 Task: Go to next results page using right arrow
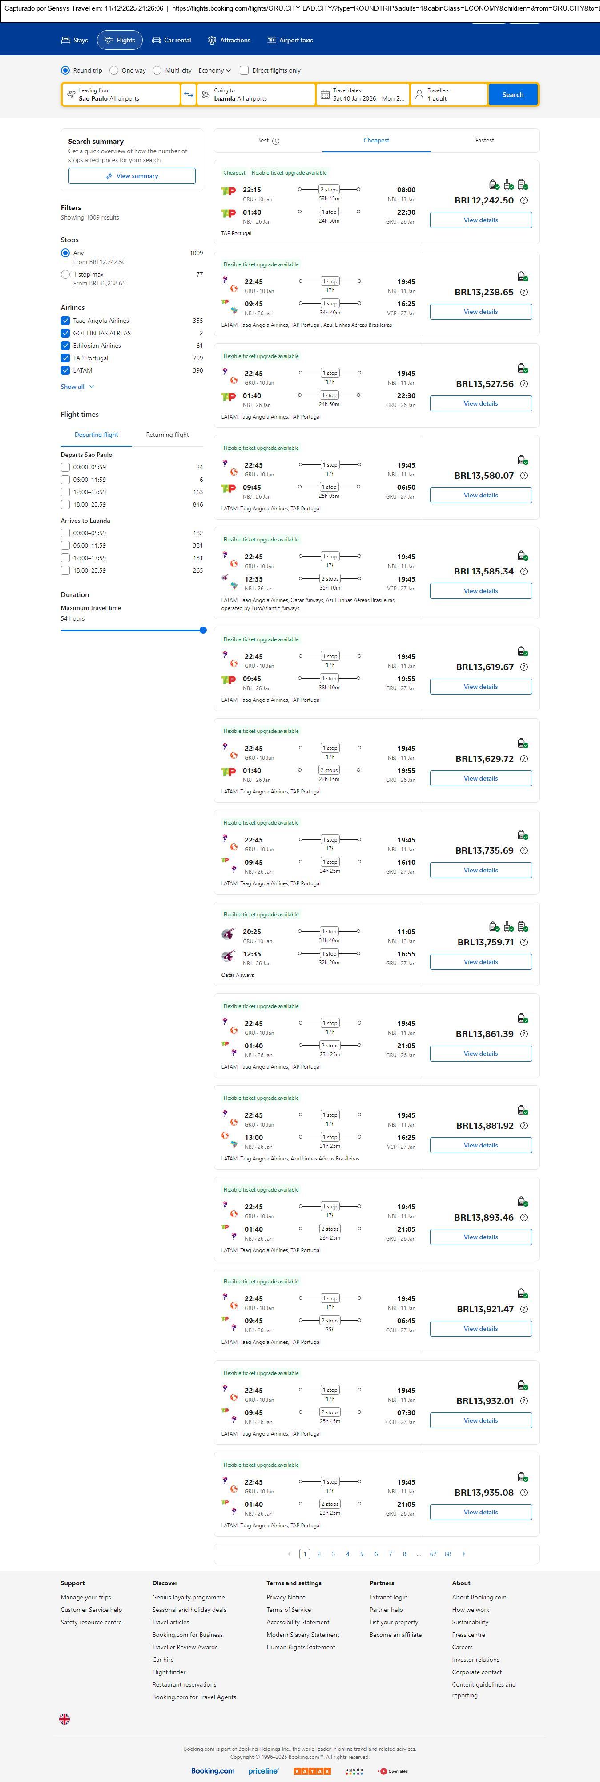(x=463, y=1554)
